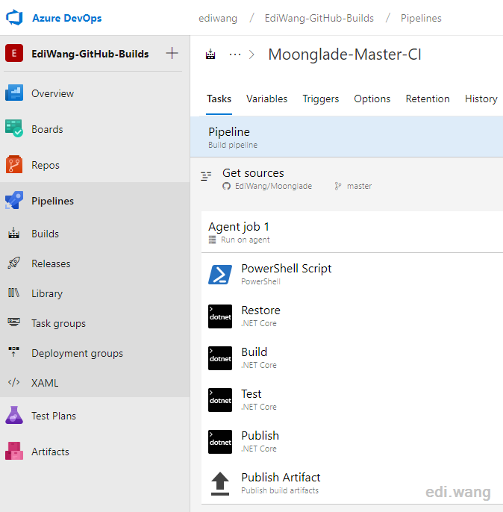Click the Run on agent server icon
This screenshot has height=512, width=503.
point(212,240)
